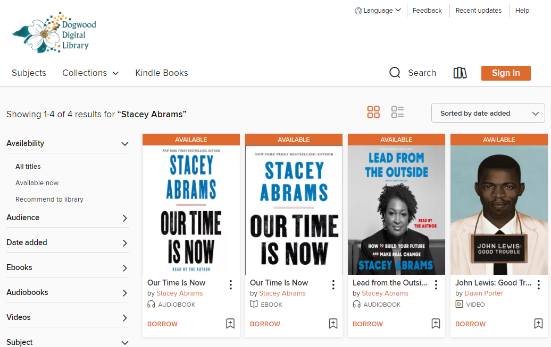
Task: Select the Available now filter
Action: [37, 183]
